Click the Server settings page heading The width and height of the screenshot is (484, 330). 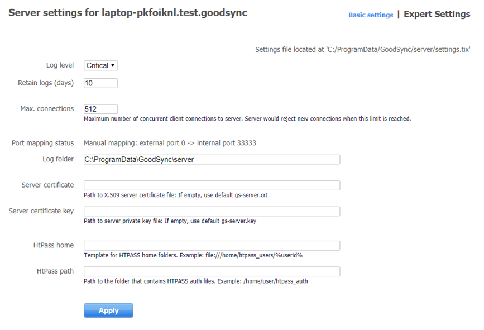pos(128,13)
